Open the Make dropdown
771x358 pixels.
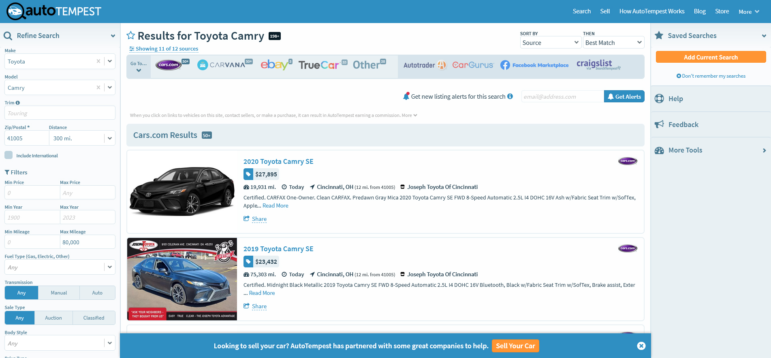click(x=110, y=61)
